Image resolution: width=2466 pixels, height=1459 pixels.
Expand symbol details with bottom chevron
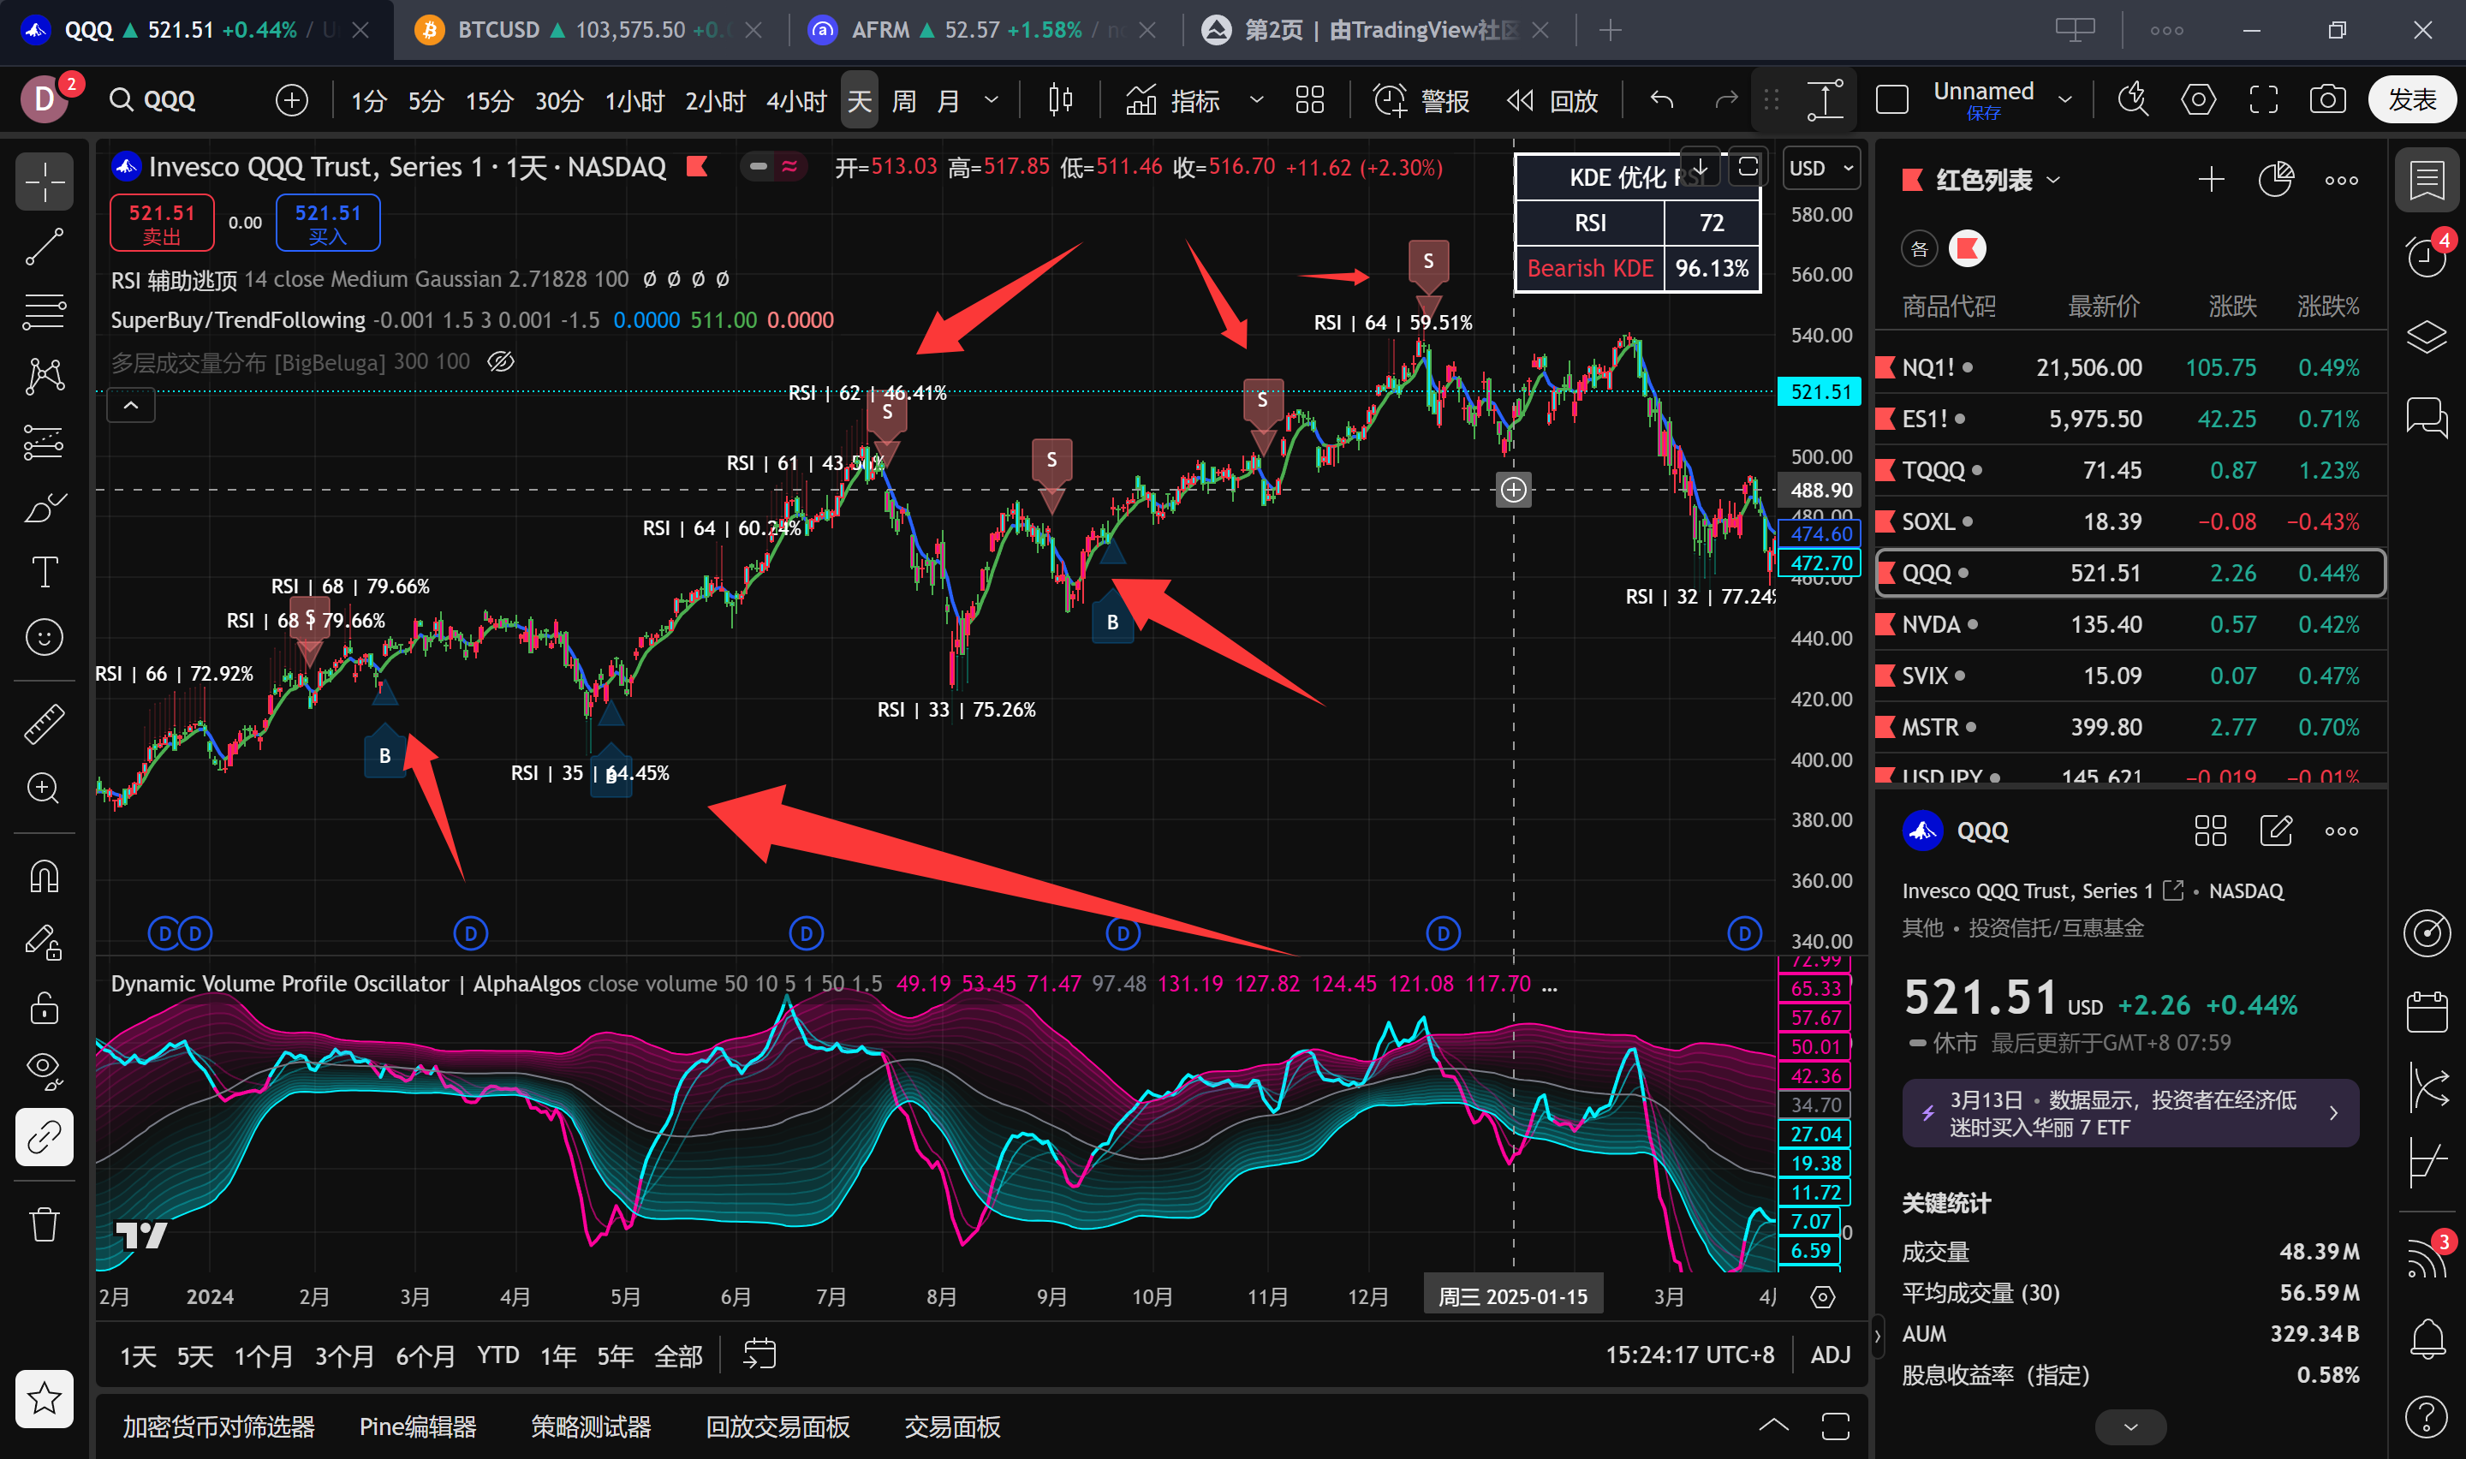coord(2129,1426)
